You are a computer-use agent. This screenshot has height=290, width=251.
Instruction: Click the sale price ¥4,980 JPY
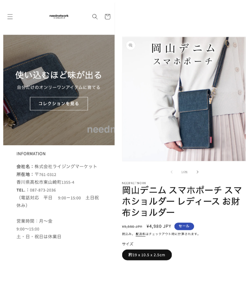pos(159,226)
